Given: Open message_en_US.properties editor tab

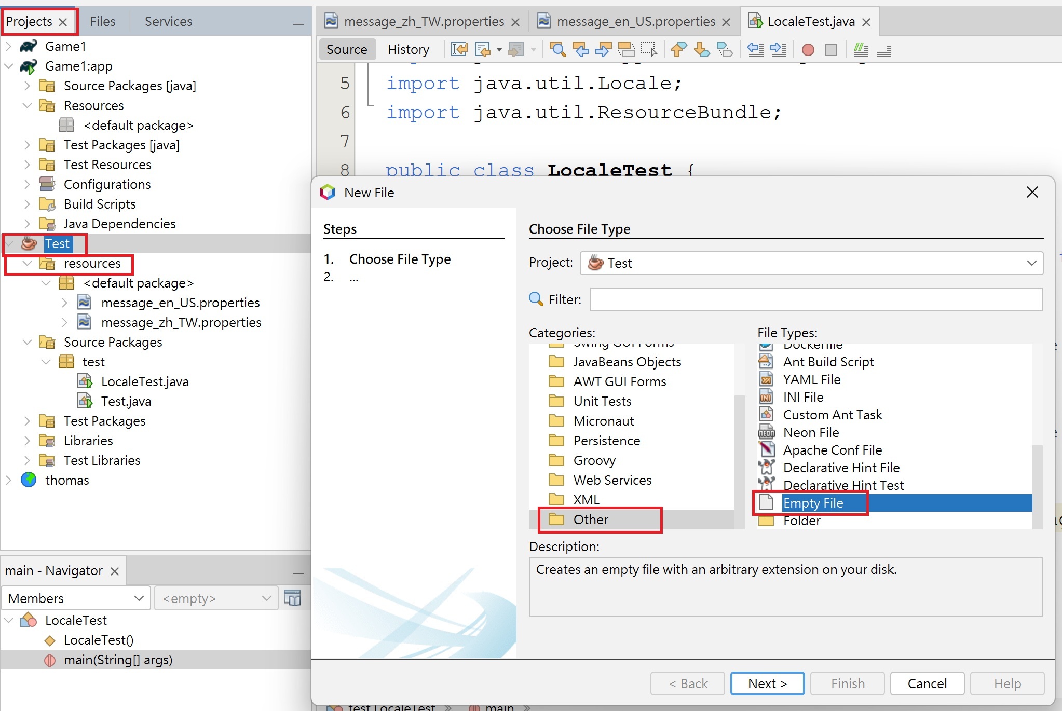Looking at the screenshot, I should tap(635, 21).
